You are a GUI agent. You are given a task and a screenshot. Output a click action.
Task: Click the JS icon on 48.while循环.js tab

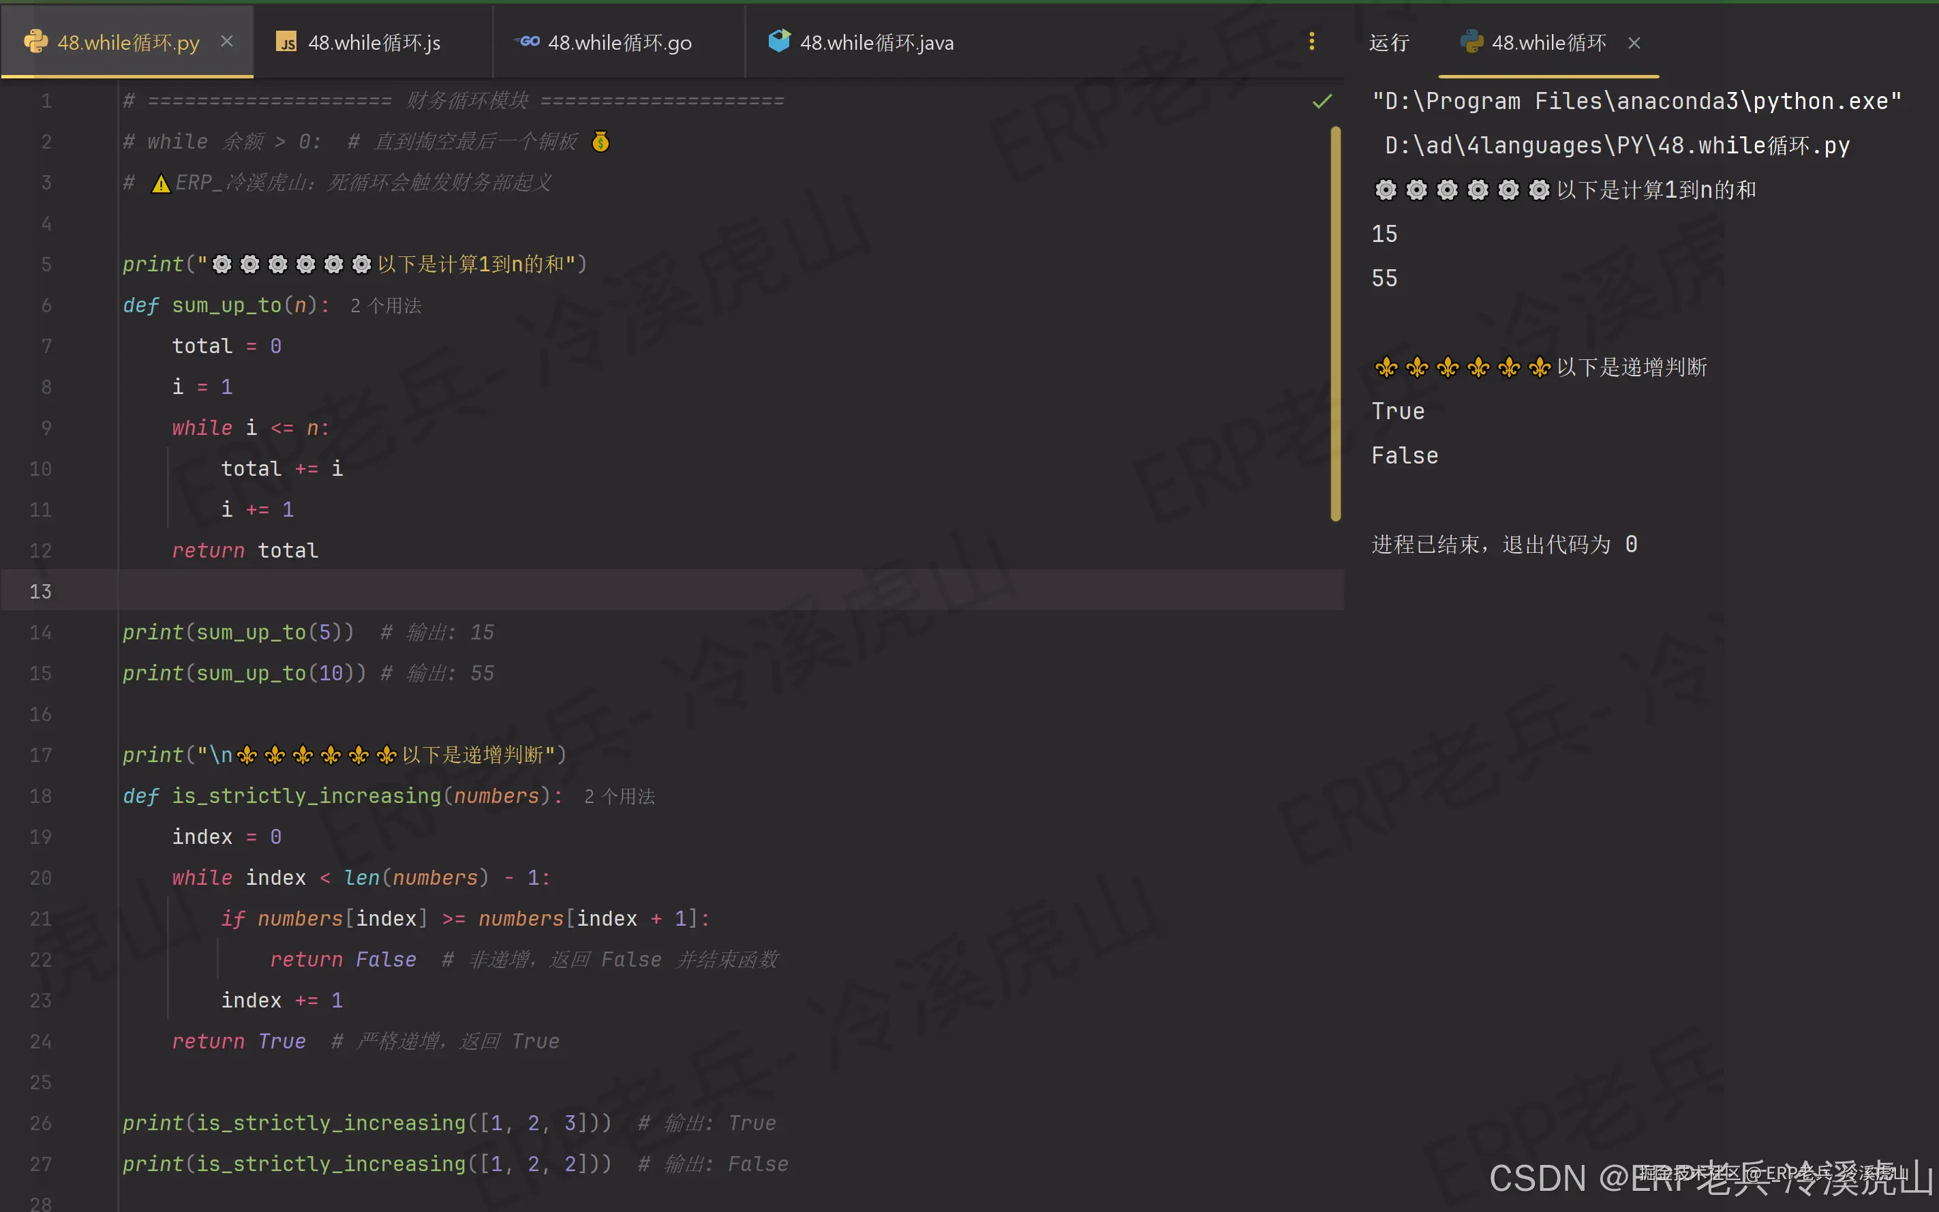point(286,42)
